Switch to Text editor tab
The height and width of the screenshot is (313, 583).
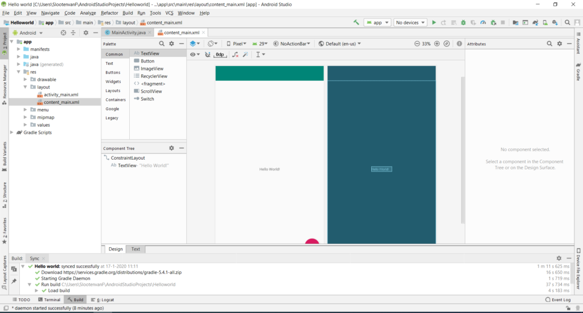[136, 249]
